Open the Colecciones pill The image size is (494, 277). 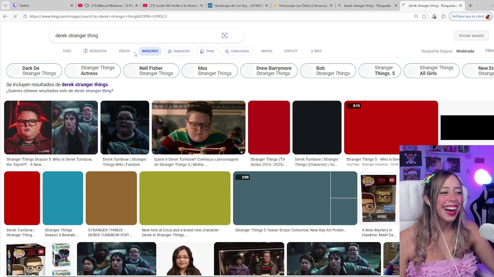(x=237, y=51)
